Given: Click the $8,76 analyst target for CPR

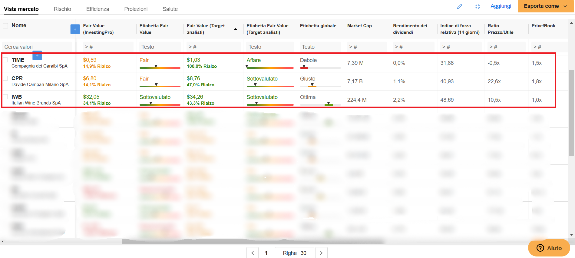Looking at the screenshot, I should point(193,78).
